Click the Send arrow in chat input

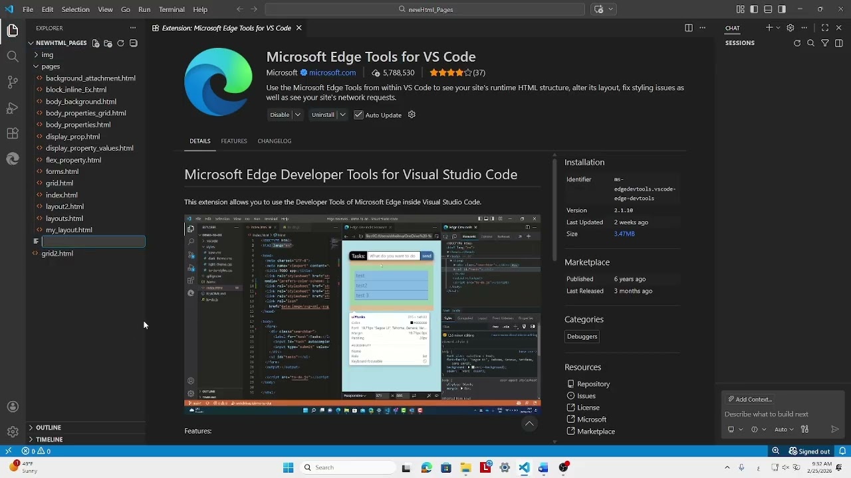[x=835, y=430]
